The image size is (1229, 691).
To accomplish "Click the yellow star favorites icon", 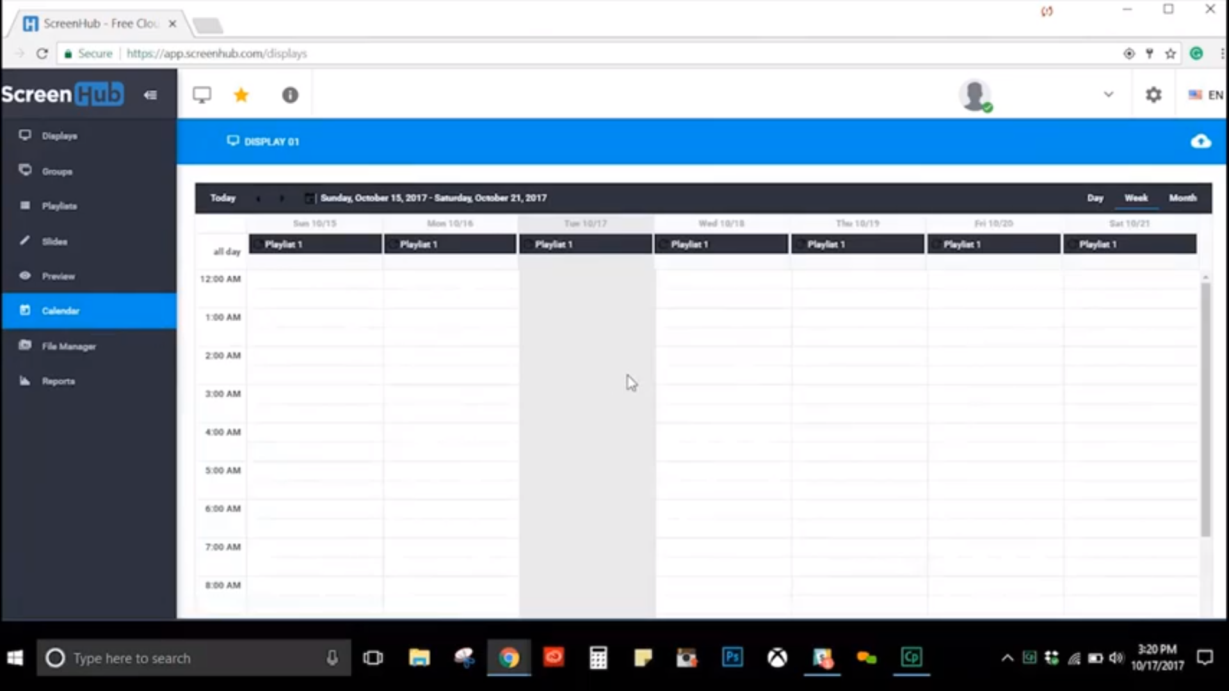I will pos(241,95).
